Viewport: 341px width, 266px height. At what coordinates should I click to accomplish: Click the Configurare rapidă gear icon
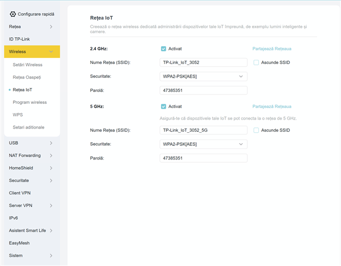click(x=13, y=14)
